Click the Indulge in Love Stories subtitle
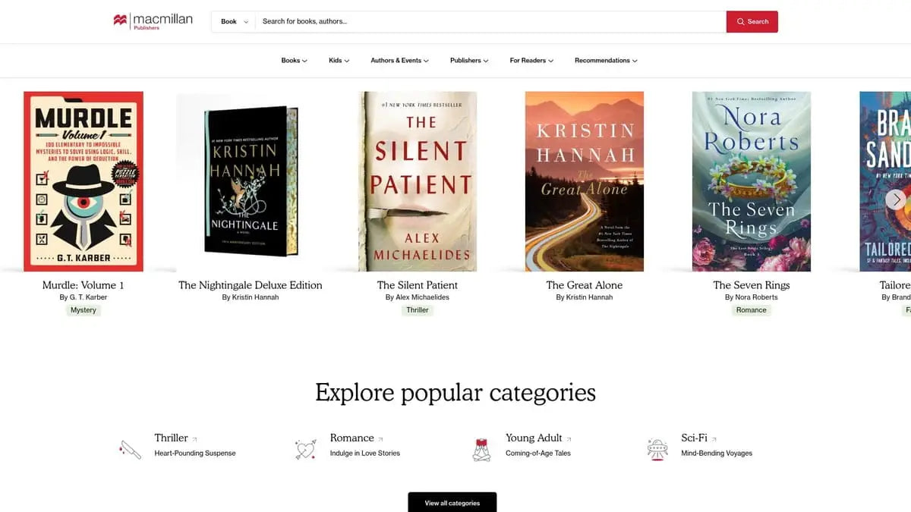Screen dimensions: 911x512 364,454
